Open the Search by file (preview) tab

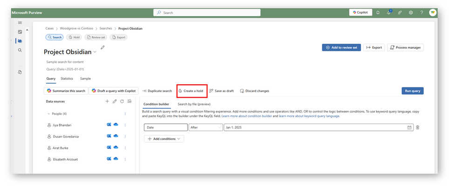(x=194, y=104)
